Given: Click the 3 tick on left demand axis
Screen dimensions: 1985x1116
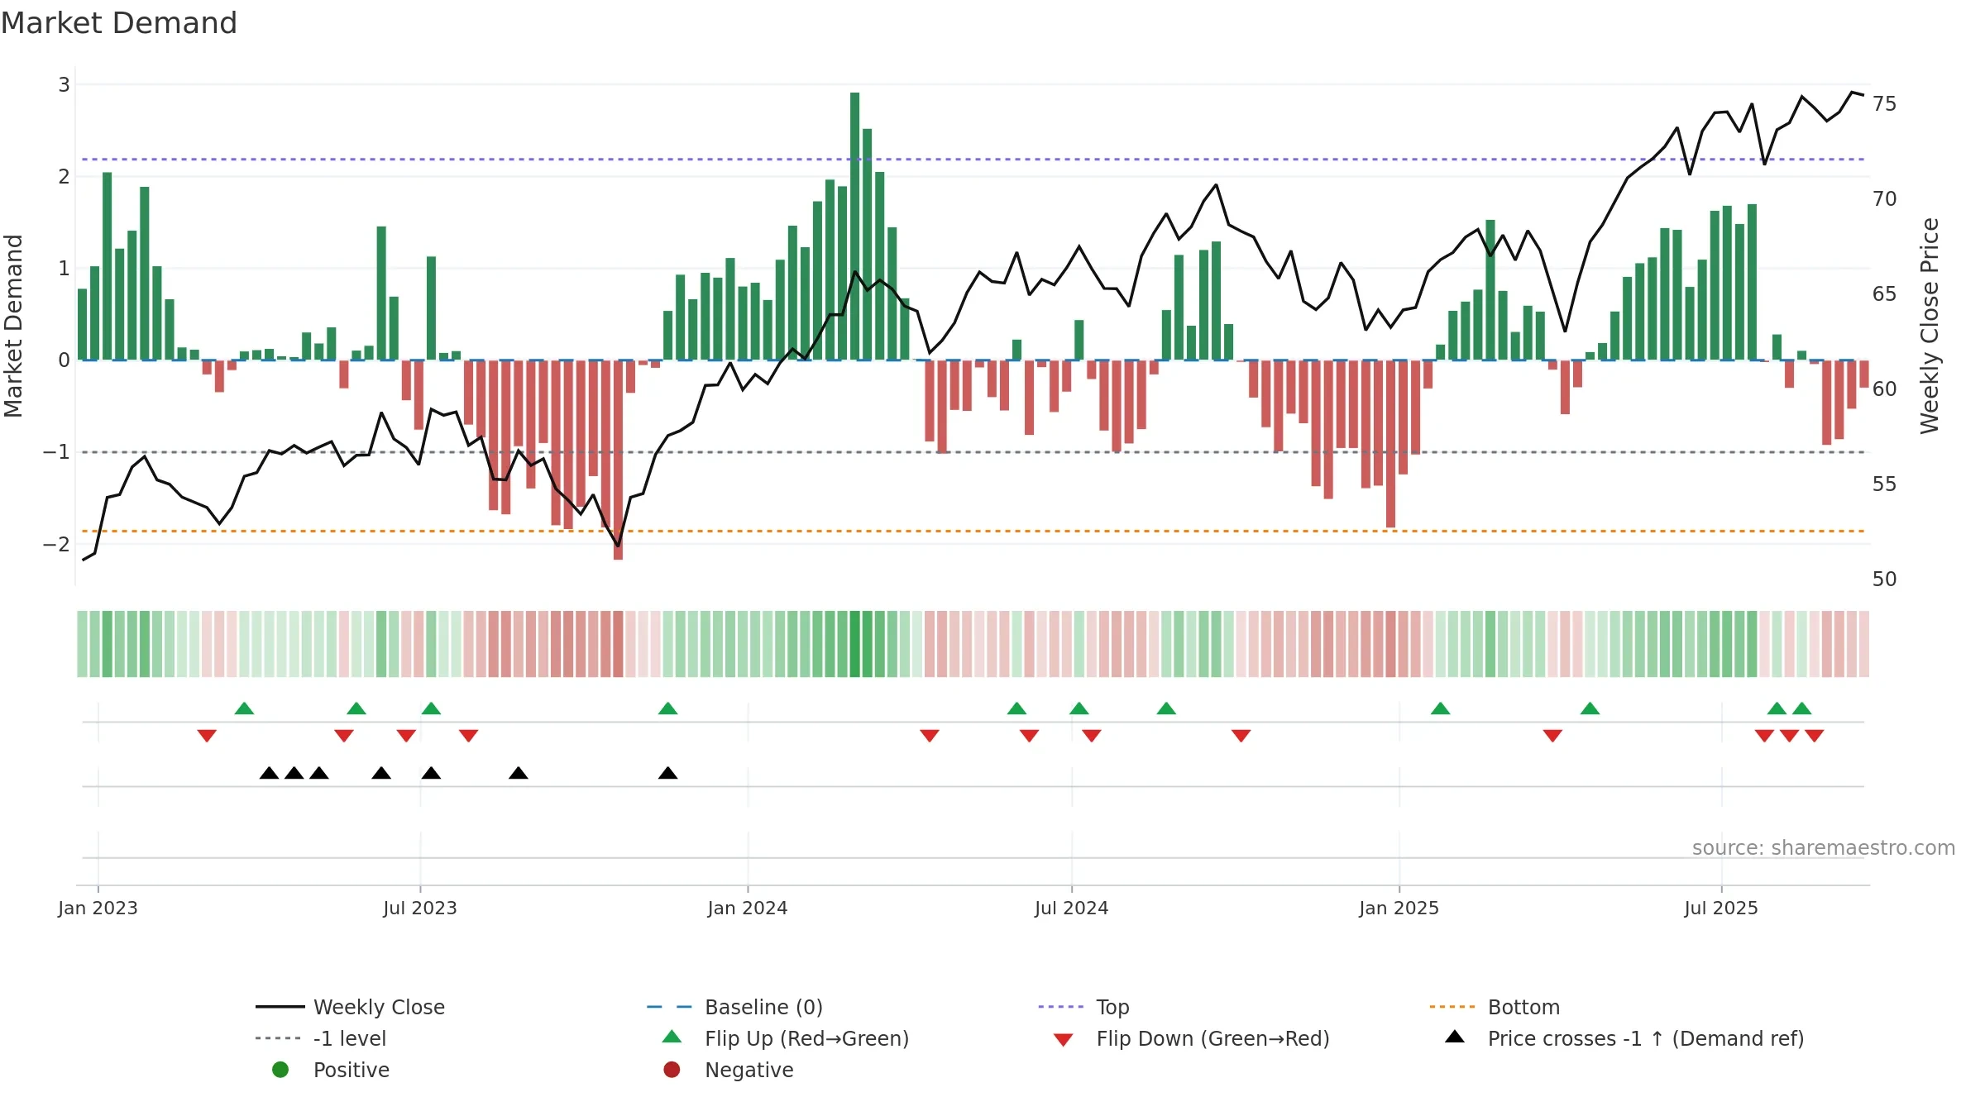Looking at the screenshot, I should tap(64, 84).
